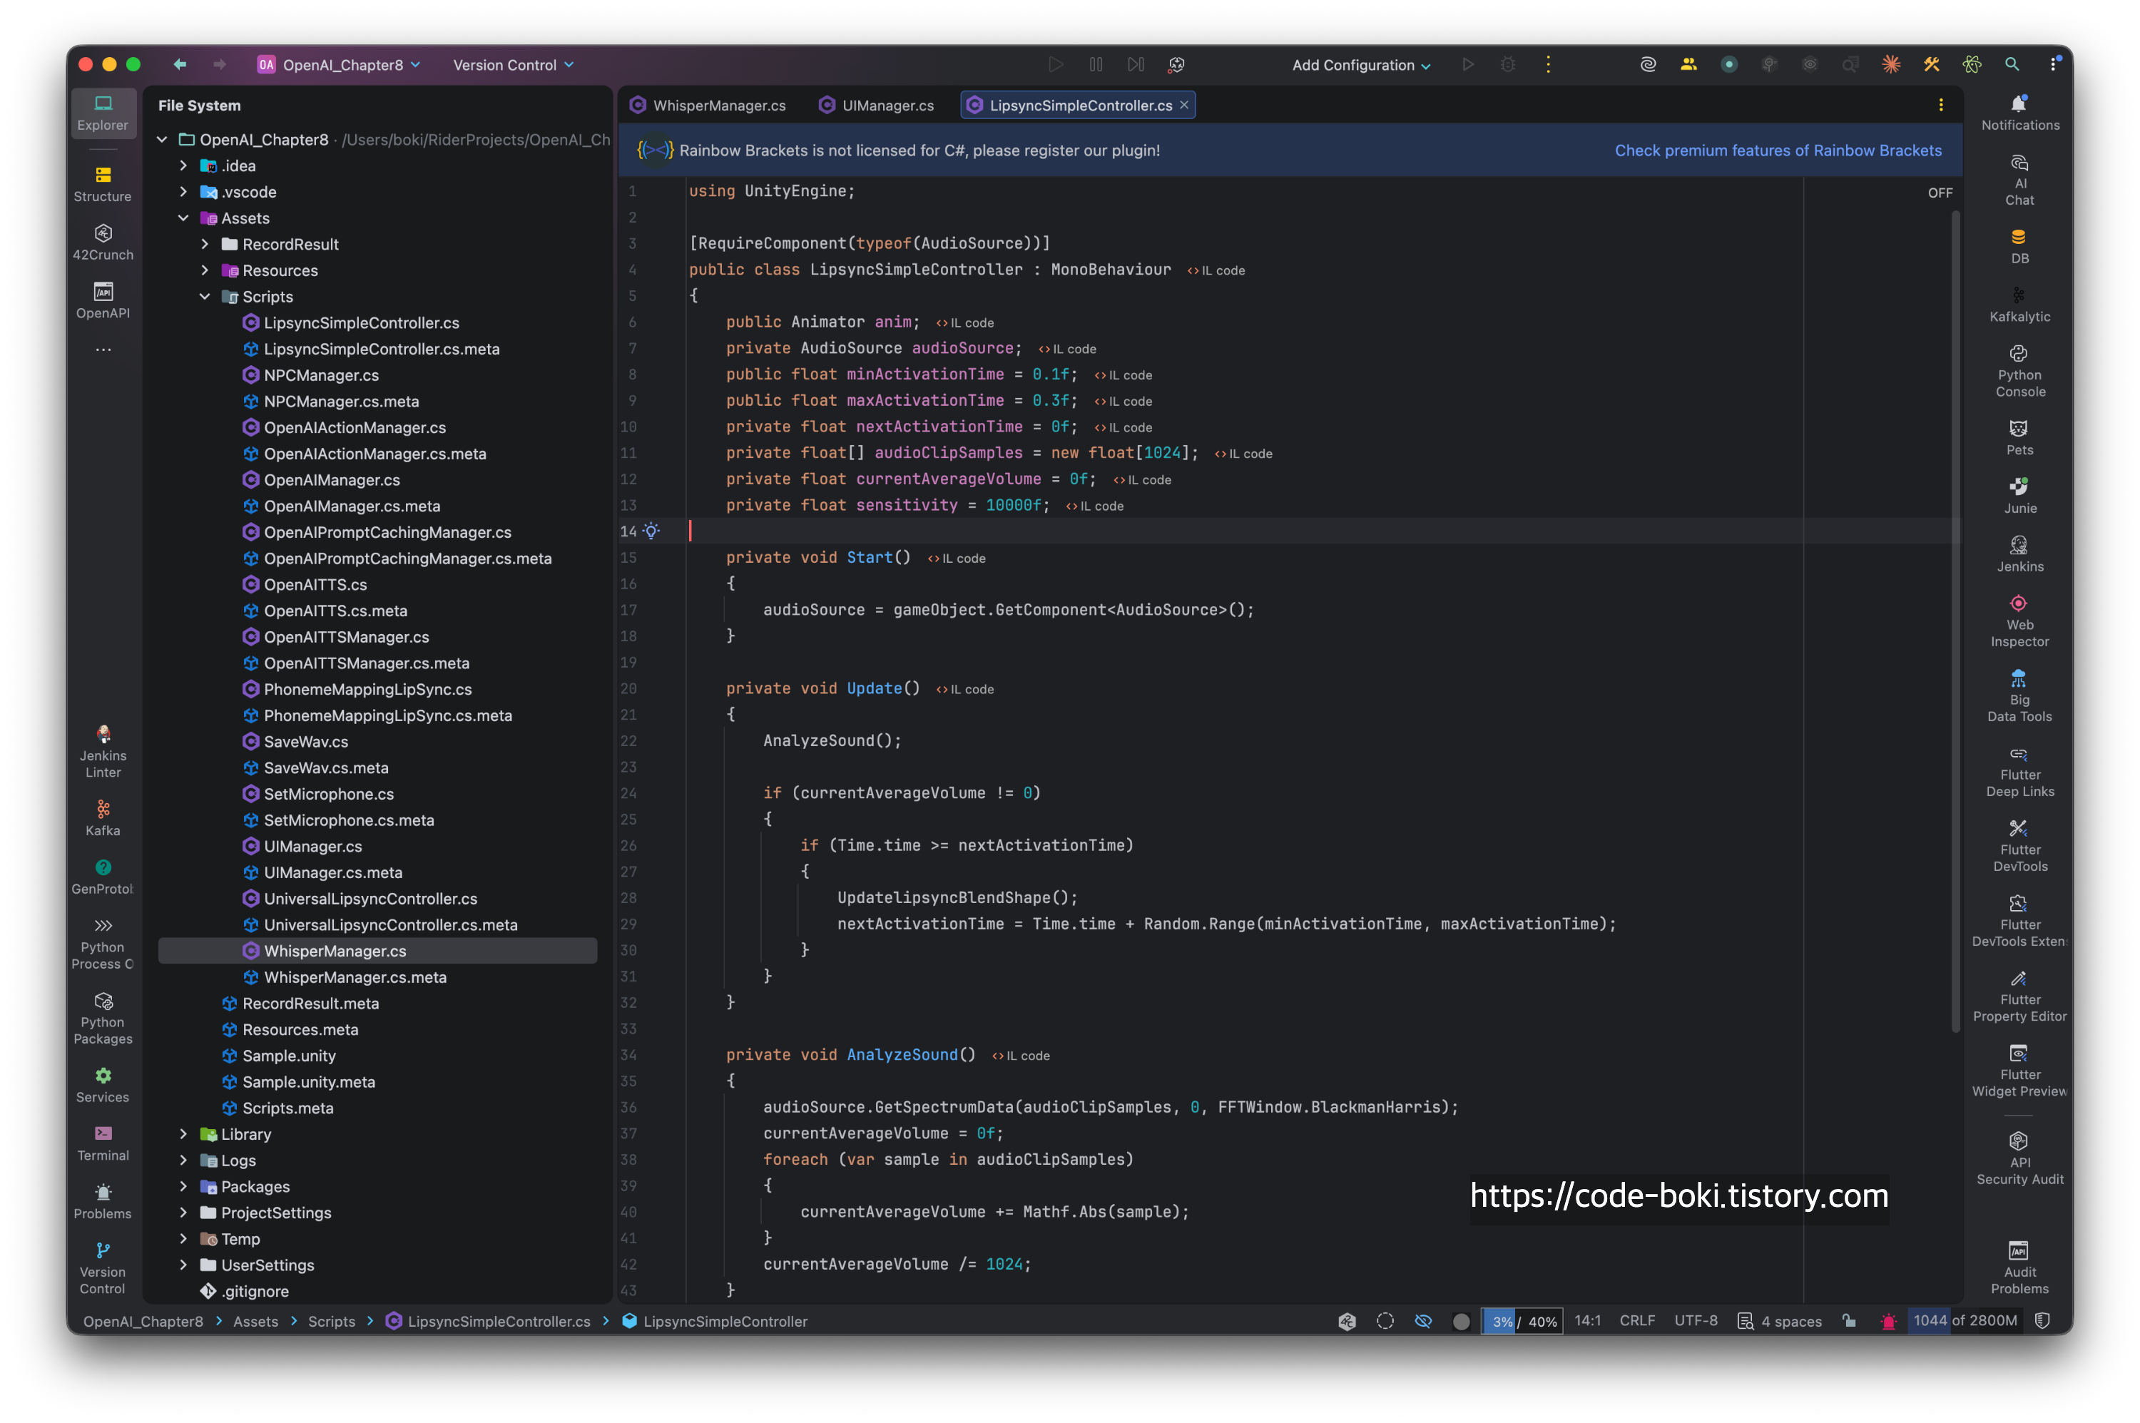Open the AI Chat panel
Image resolution: width=2140 pixels, height=1423 pixels.
[x=2019, y=180]
